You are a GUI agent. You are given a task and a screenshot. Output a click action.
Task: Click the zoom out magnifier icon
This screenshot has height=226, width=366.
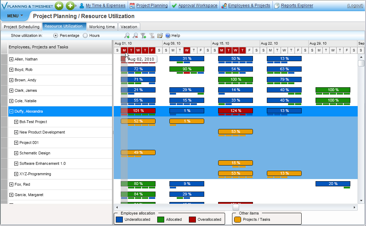(135, 35)
